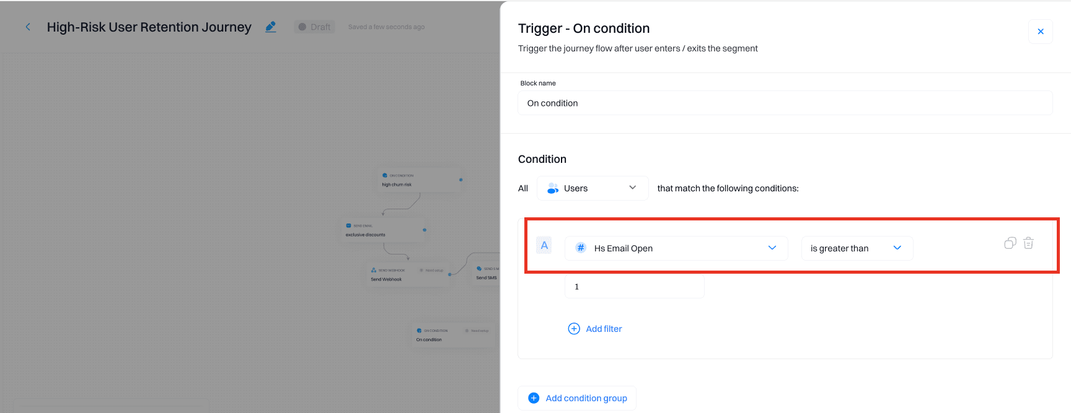
Task: Close the Trigger - On condition panel
Action: click(1040, 32)
